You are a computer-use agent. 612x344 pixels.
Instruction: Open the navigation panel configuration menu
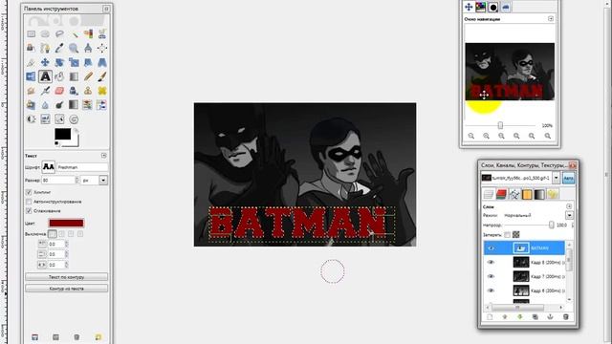point(551,19)
